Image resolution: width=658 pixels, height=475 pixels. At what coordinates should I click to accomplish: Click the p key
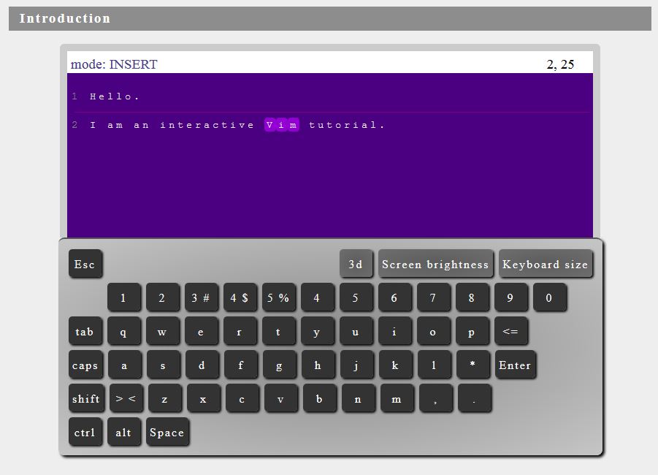point(472,331)
